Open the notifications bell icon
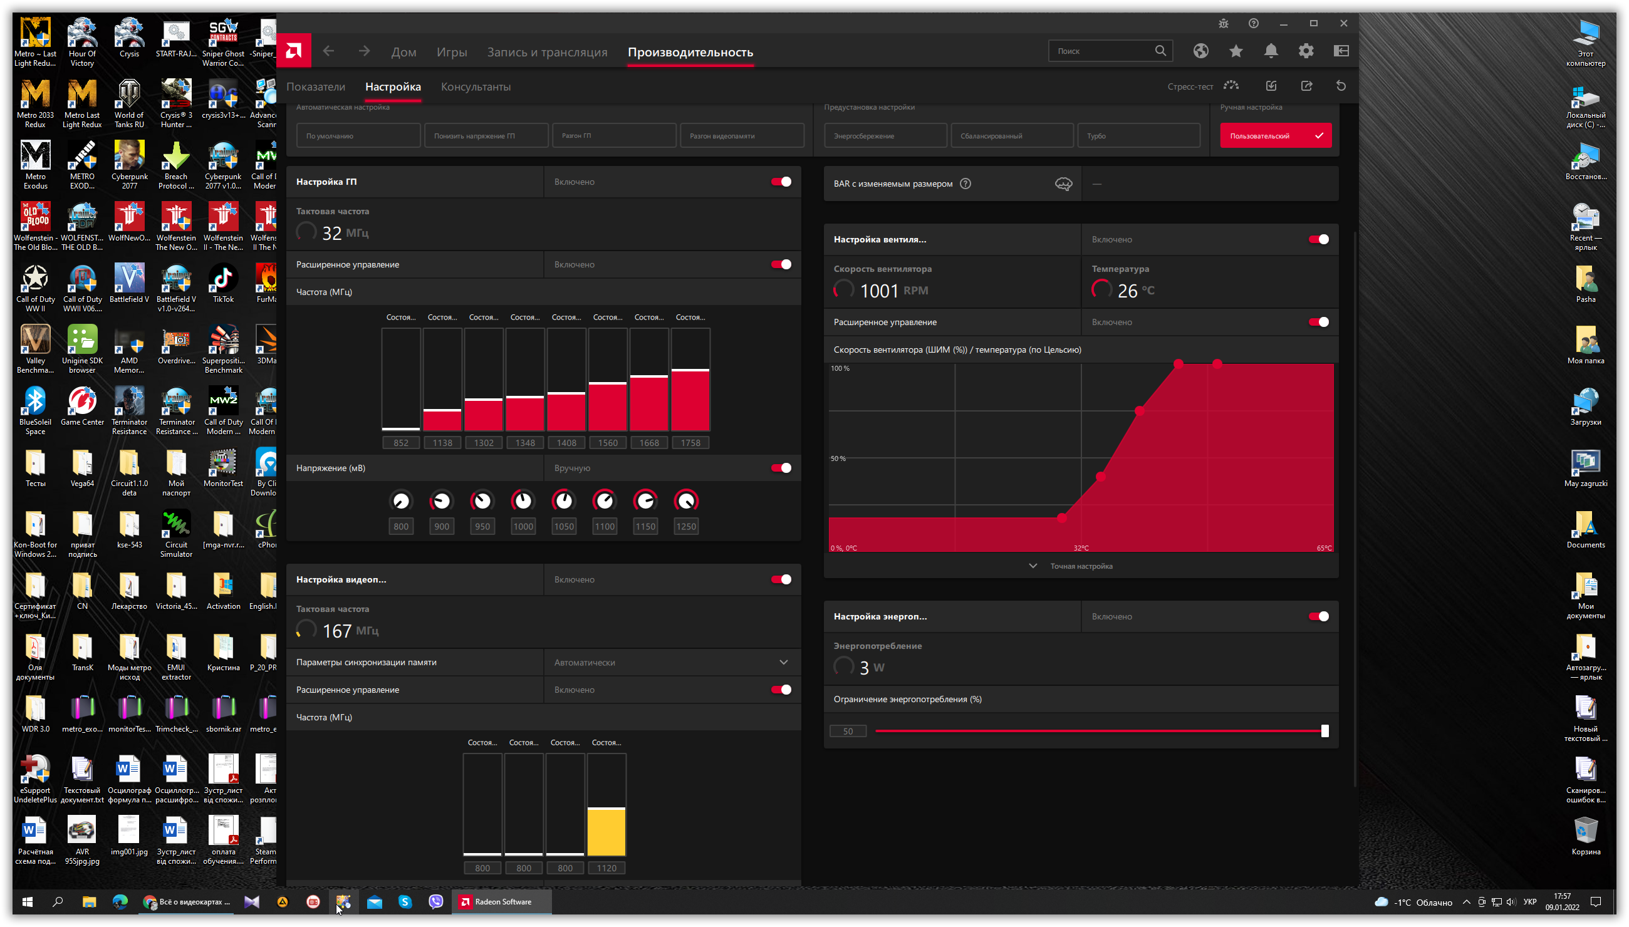Image resolution: width=1629 pixels, height=927 pixels. point(1271,51)
